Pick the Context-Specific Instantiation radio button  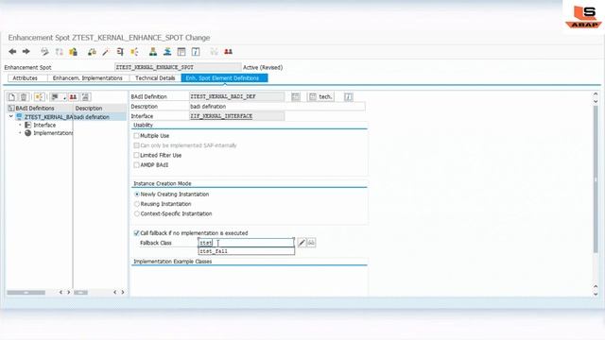click(136, 213)
